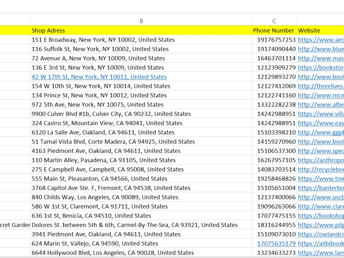Select cell with 110 Martin Alley address

(x=141, y=160)
